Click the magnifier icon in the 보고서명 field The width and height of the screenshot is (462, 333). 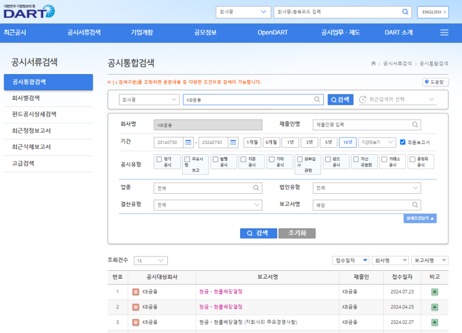tap(415, 204)
